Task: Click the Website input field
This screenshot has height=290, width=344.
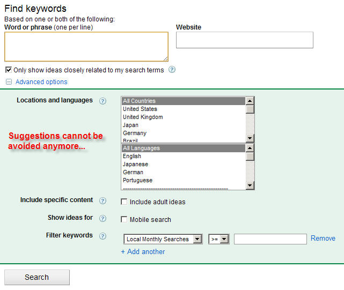Action: tap(244, 40)
